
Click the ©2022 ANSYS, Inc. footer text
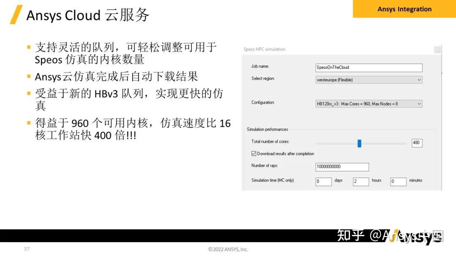point(227,249)
